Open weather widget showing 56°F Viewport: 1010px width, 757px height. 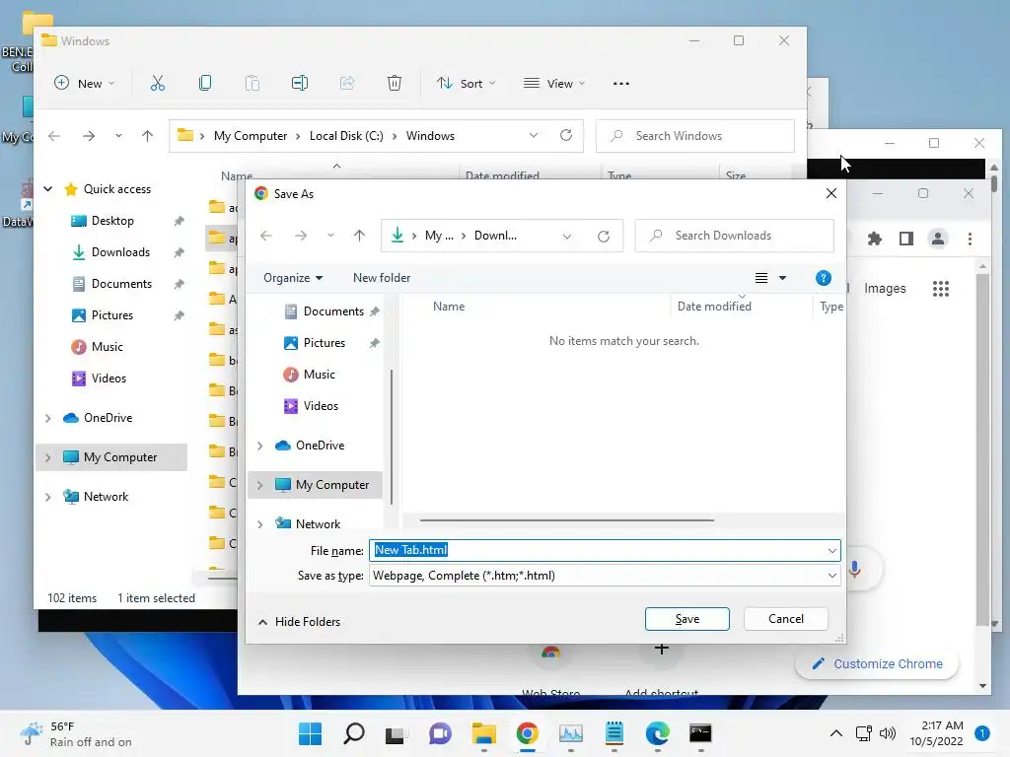pyautogui.click(x=76, y=733)
